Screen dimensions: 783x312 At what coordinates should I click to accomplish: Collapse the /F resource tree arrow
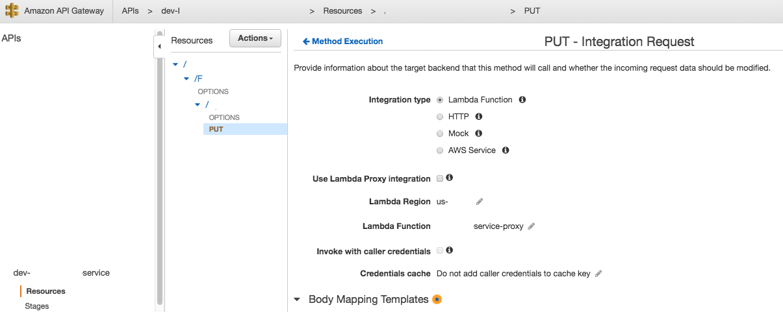click(x=186, y=78)
